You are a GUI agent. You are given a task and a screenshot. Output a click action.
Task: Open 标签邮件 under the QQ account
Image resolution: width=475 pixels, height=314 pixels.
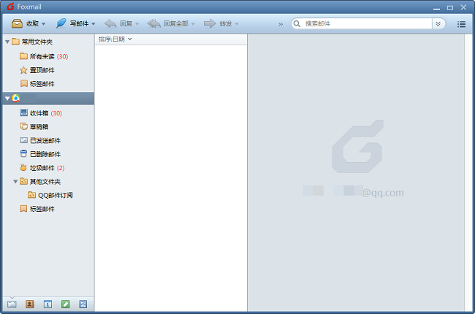tap(42, 209)
